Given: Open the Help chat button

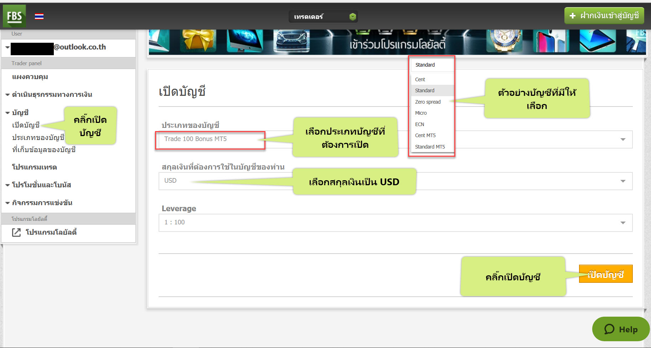Looking at the screenshot, I should click(621, 329).
